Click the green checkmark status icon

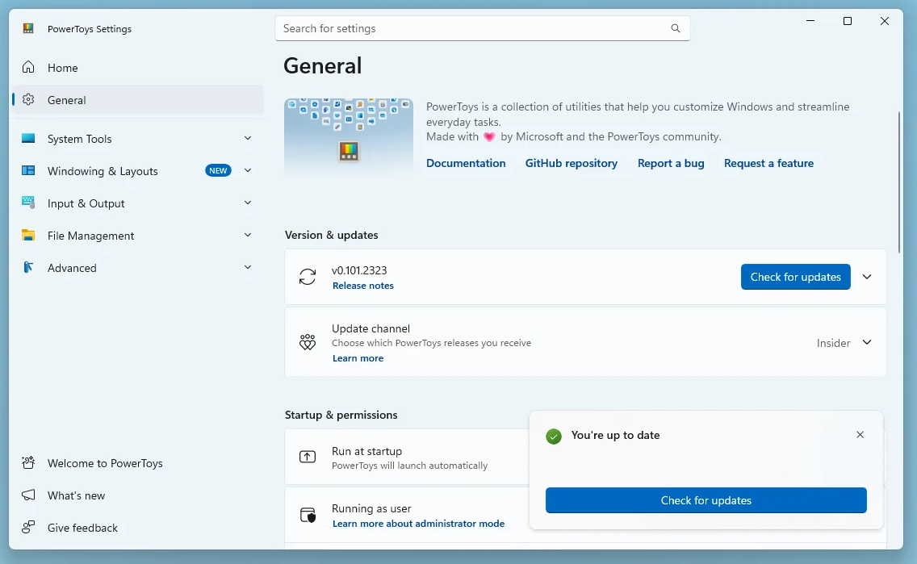553,436
